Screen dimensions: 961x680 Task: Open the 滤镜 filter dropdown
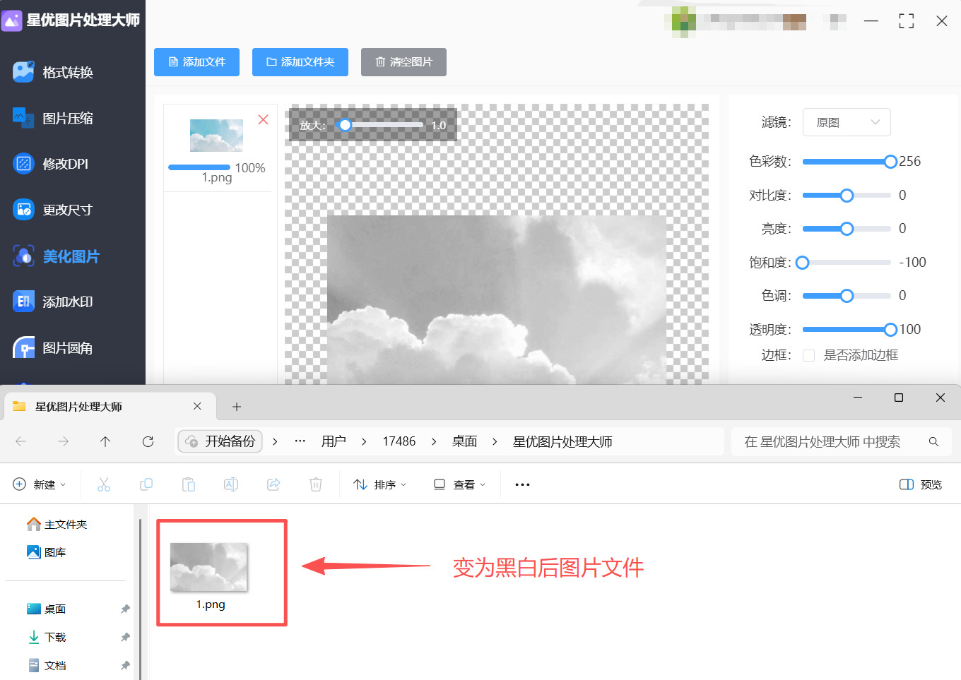click(x=847, y=122)
